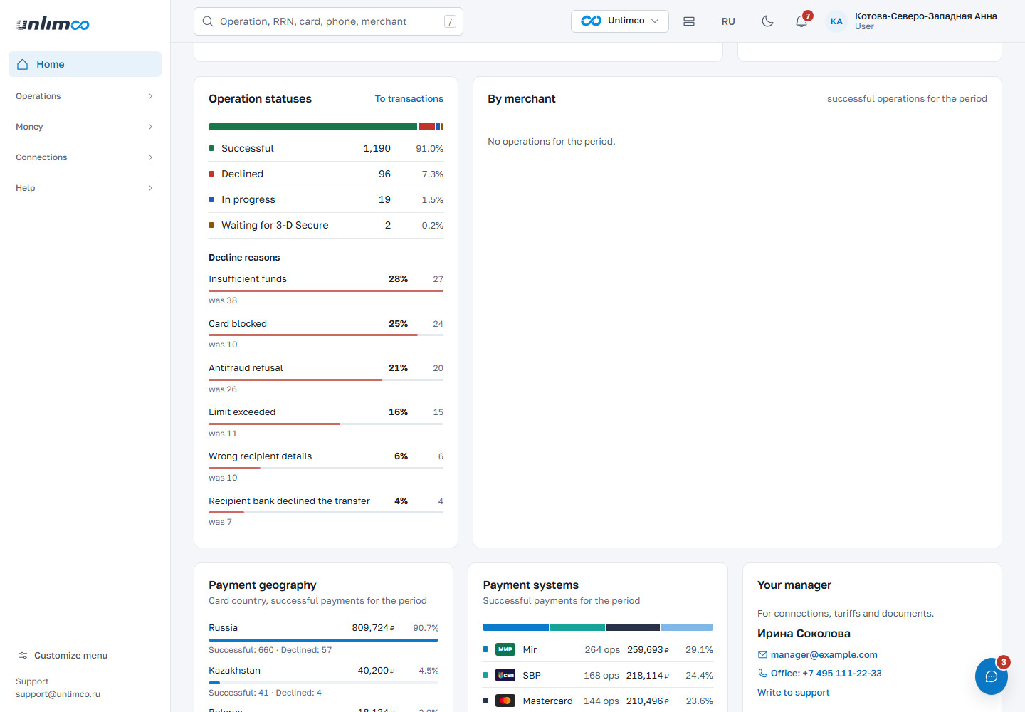Viewport: 1025px width, 712px height.
Task: Click the Home icon in the sidebar
Action: (x=23, y=64)
